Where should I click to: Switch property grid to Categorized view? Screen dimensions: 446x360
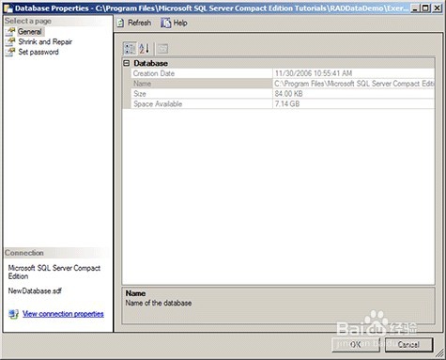pyautogui.click(x=130, y=49)
